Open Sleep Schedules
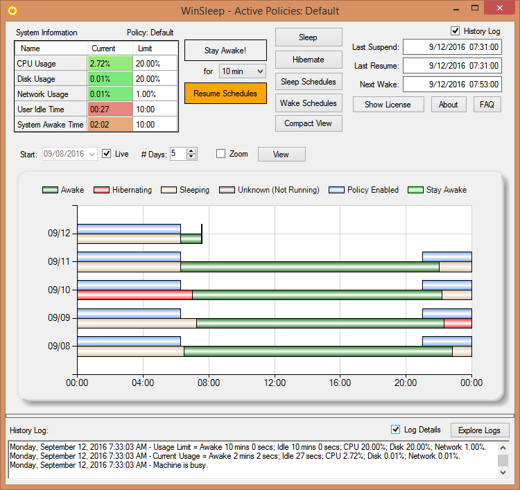 [309, 82]
